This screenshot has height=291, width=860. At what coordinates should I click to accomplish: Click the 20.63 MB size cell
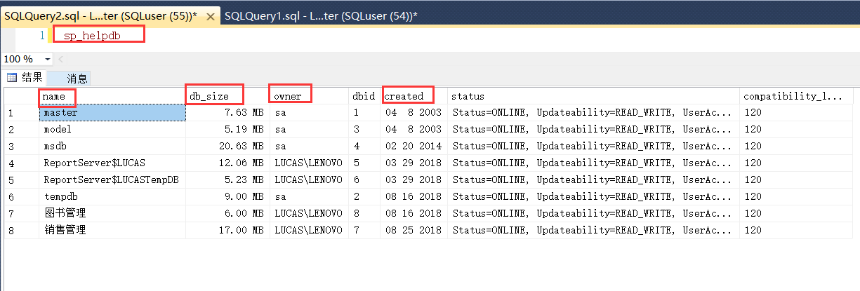228,146
